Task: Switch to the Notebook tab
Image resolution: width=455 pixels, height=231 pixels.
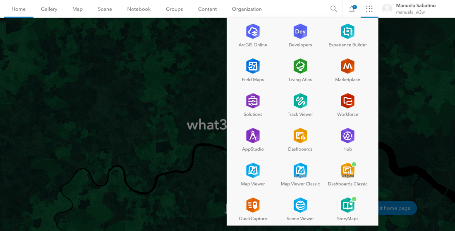Action: point(139,9)
